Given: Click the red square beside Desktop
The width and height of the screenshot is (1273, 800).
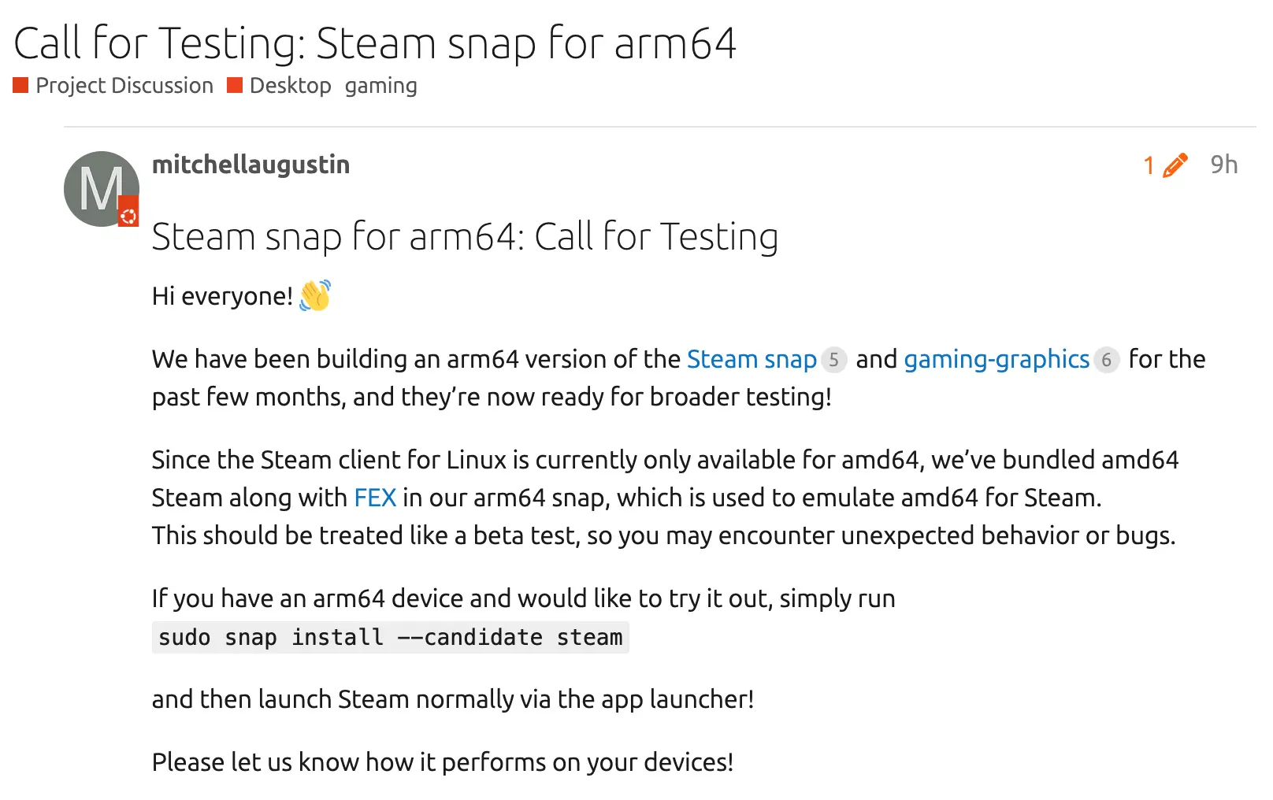Looking at the screenshot, I should 234,85.
